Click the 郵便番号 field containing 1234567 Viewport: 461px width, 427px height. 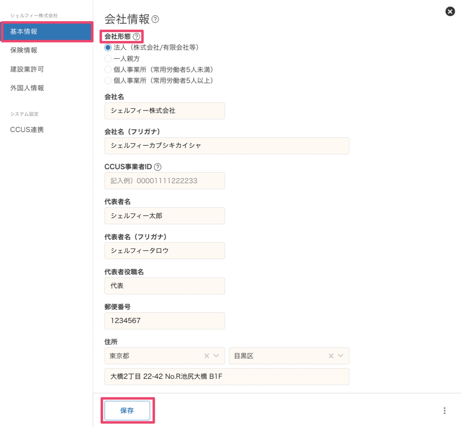[164, 321]
